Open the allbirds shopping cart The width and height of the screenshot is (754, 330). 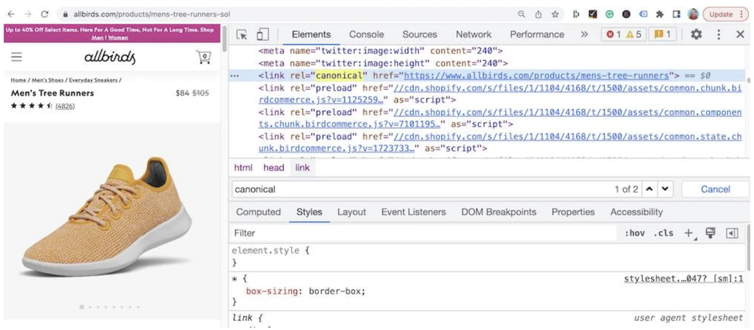[x=204, y=57]
